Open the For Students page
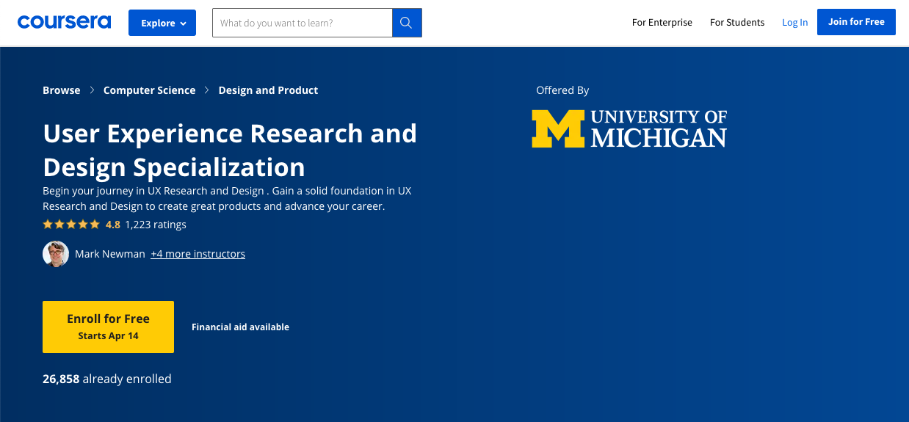The height and width of the screenshot is (422, 909). (737, 22)
